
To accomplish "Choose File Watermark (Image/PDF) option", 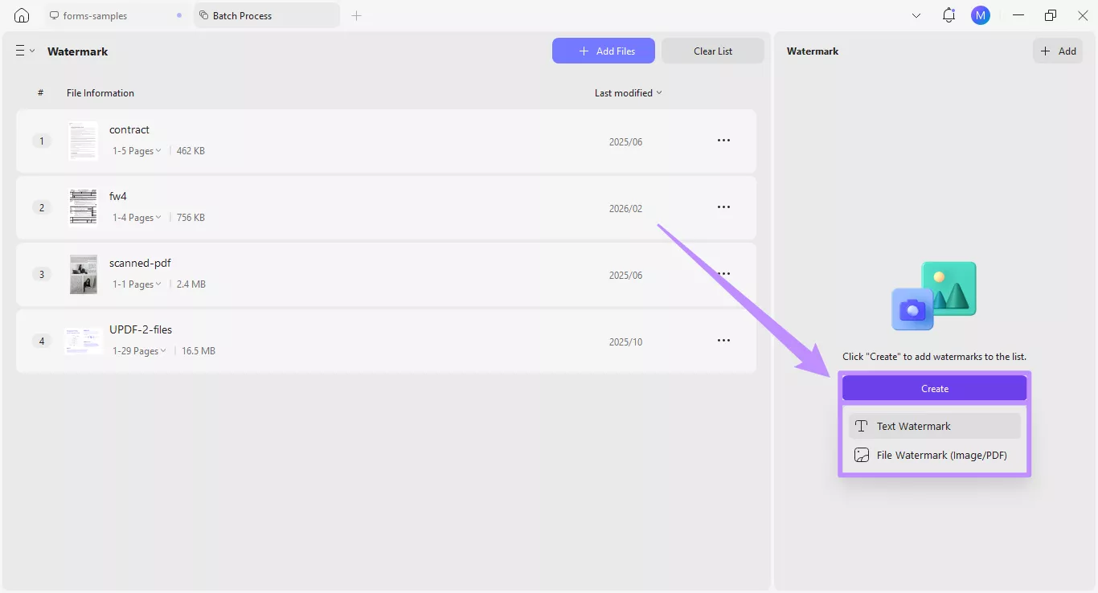I will (932, 455).
